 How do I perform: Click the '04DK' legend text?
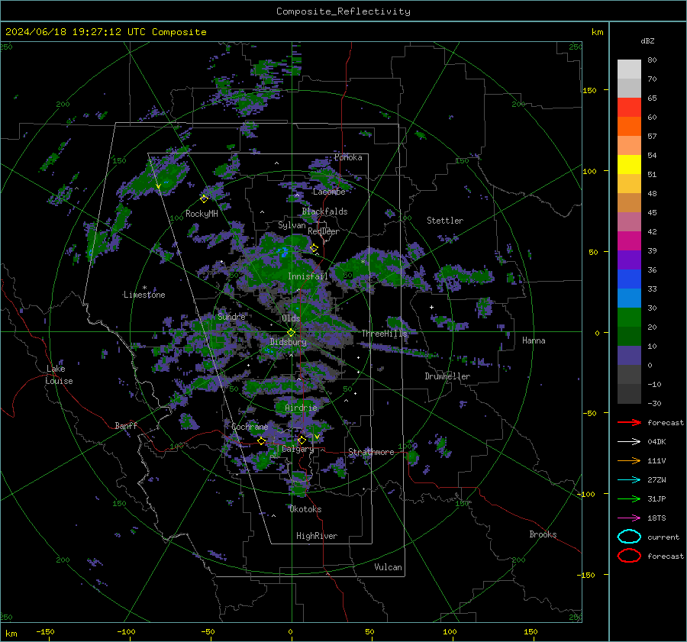656,442
